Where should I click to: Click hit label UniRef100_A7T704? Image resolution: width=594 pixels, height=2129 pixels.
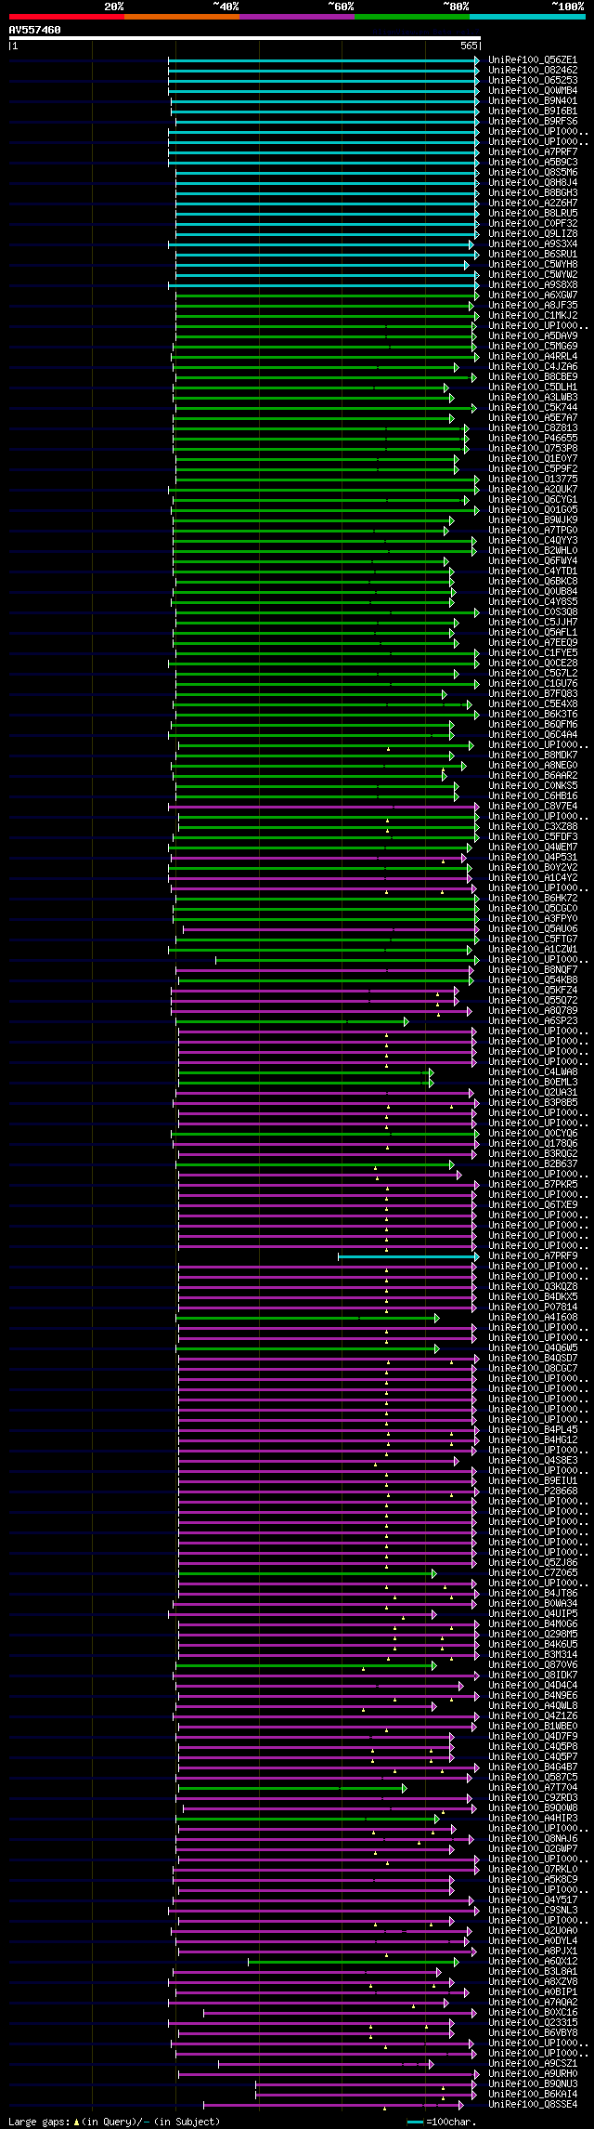[x=533, y=1787]
